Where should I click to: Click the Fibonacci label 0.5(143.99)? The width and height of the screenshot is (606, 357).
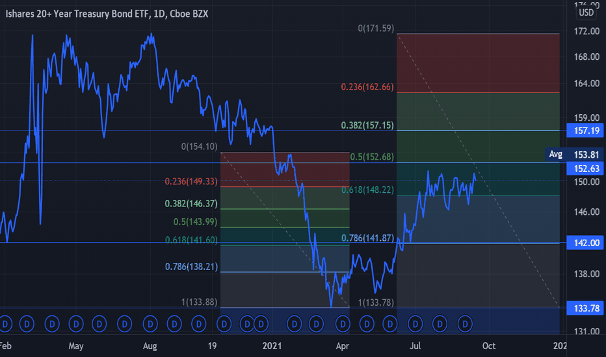point(195,221)
